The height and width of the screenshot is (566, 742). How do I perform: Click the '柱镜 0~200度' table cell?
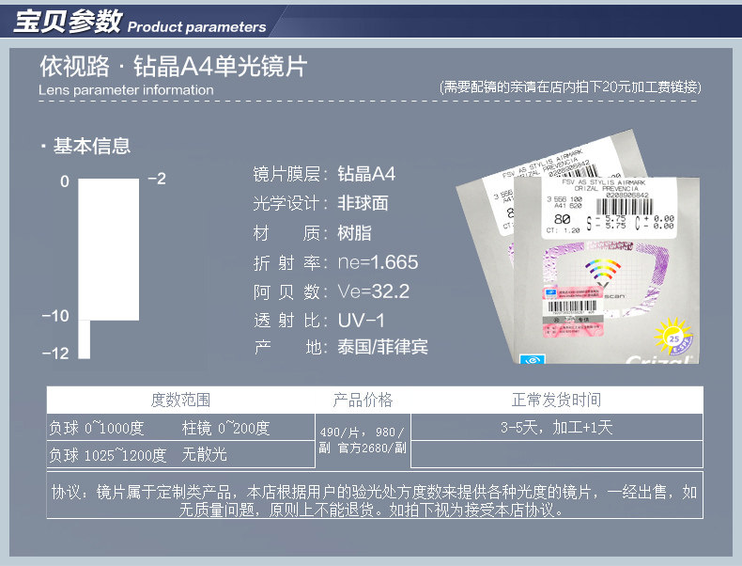225,428
